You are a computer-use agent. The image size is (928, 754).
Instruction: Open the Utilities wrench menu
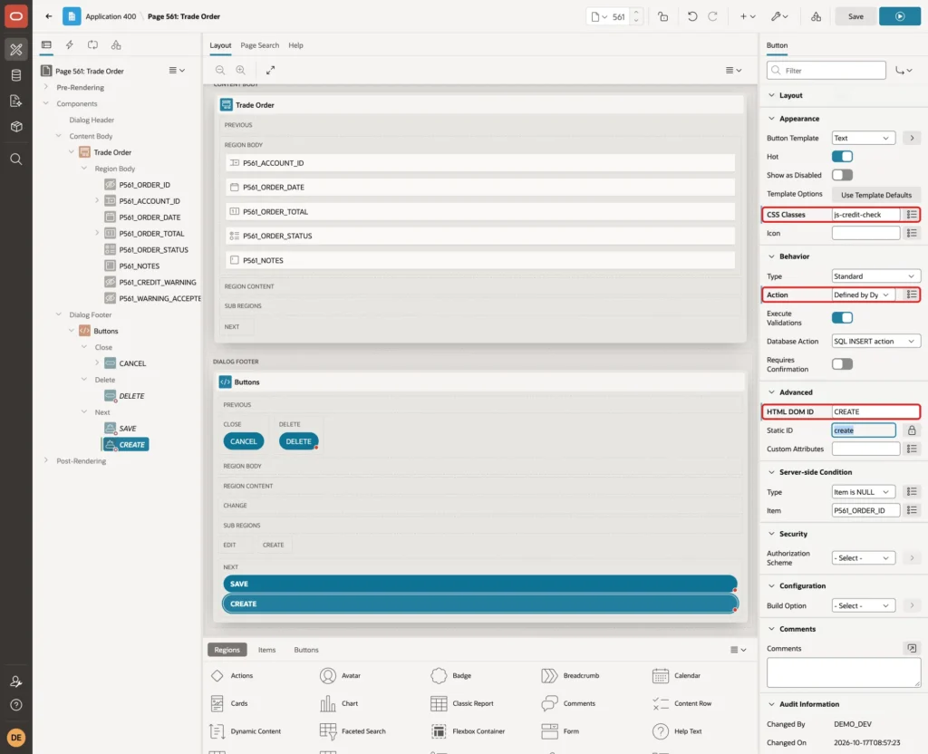click(778, 16)
